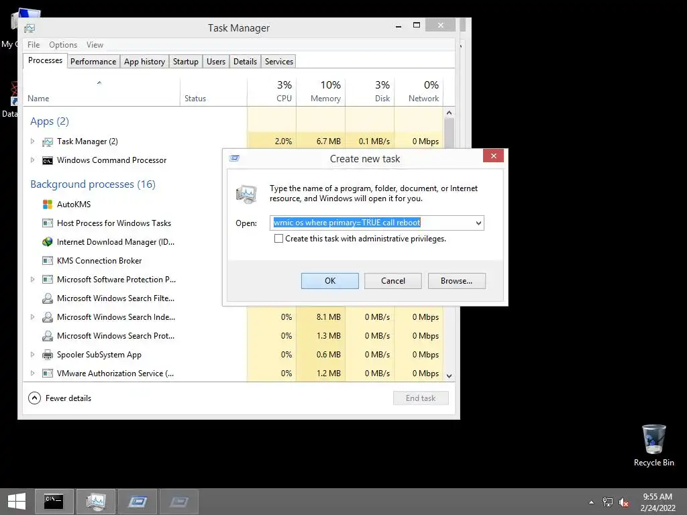Click the Microsoft Windows Search Filter icon
687x515 pixels.
click(x=48, y=298)
